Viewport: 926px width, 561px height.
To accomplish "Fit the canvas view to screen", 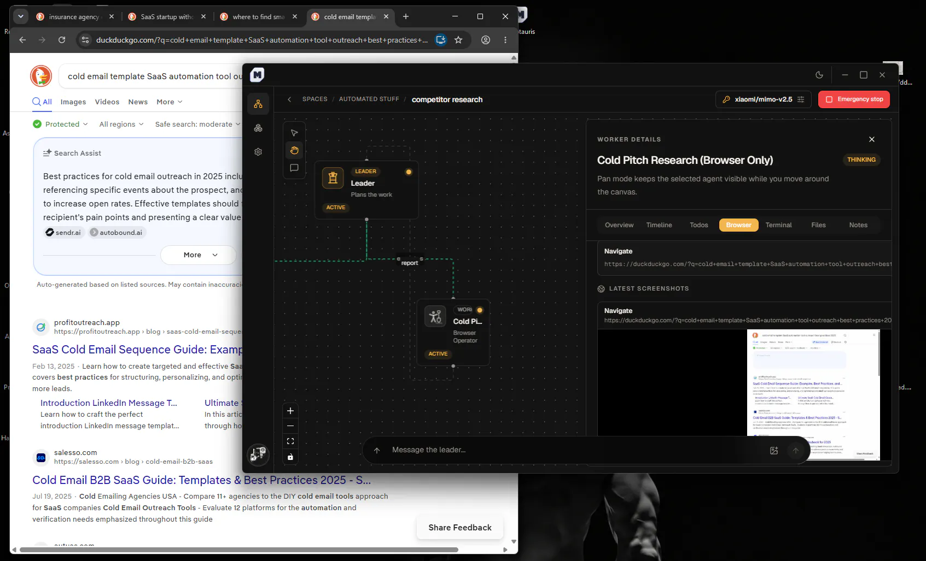I will click(x=290, y=441).
